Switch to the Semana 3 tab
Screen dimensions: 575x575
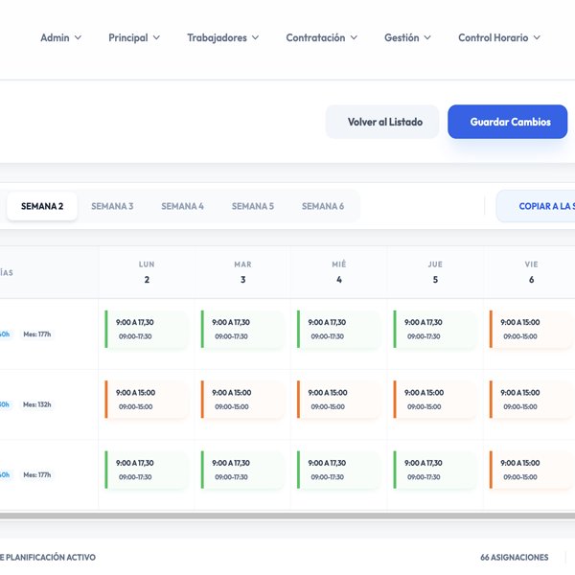(x=112, y=206)
